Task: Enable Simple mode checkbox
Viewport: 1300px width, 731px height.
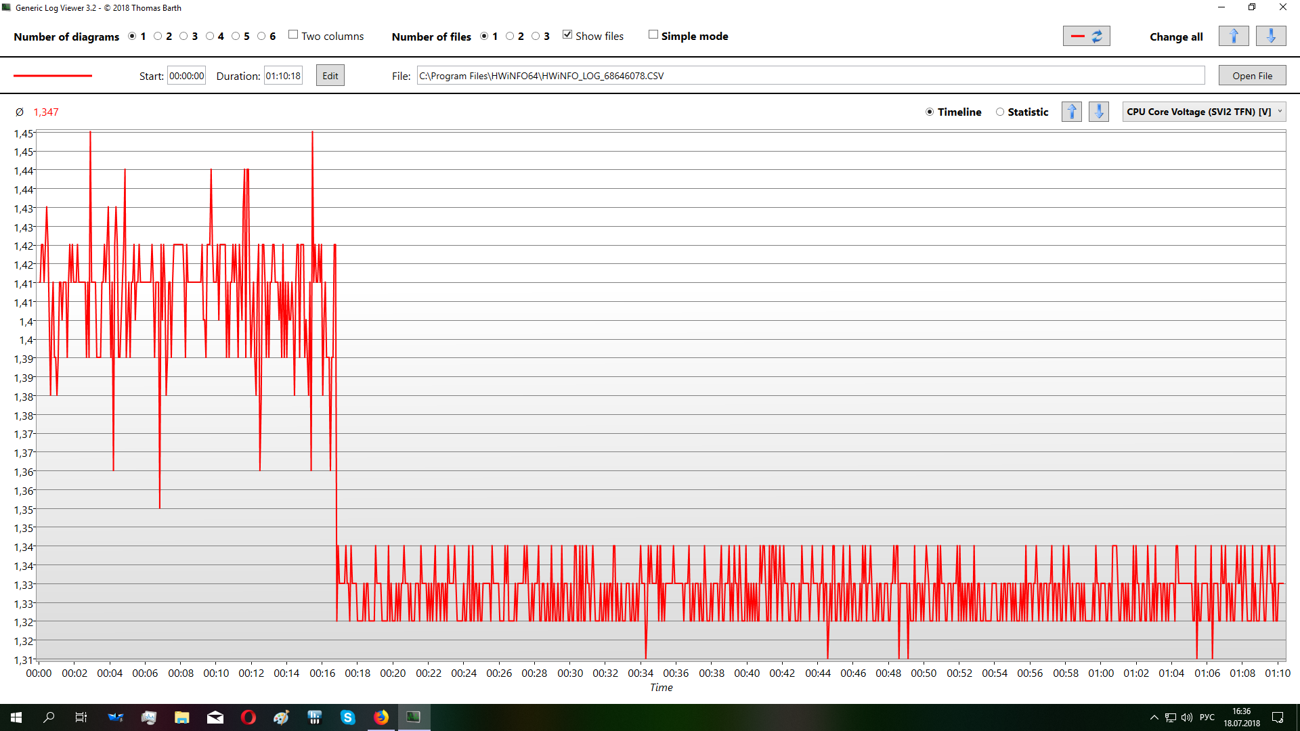Action: [x=653, y=35]
